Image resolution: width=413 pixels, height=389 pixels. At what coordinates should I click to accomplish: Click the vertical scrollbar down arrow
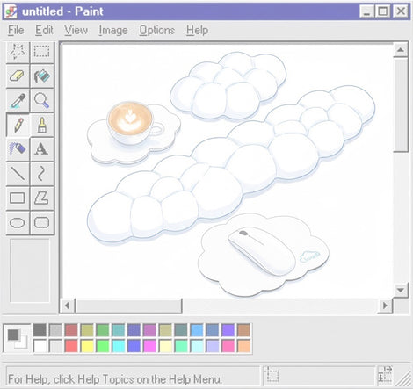coord(401,290)
